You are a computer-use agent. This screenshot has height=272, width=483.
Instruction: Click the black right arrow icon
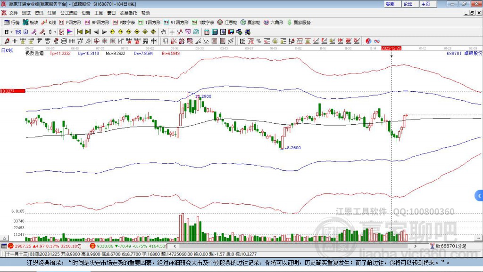pos(104,32)
